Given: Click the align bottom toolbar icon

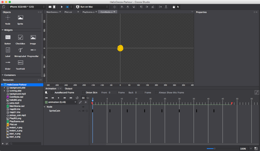Looking at the screenshot, I should [x=153, y=7].
